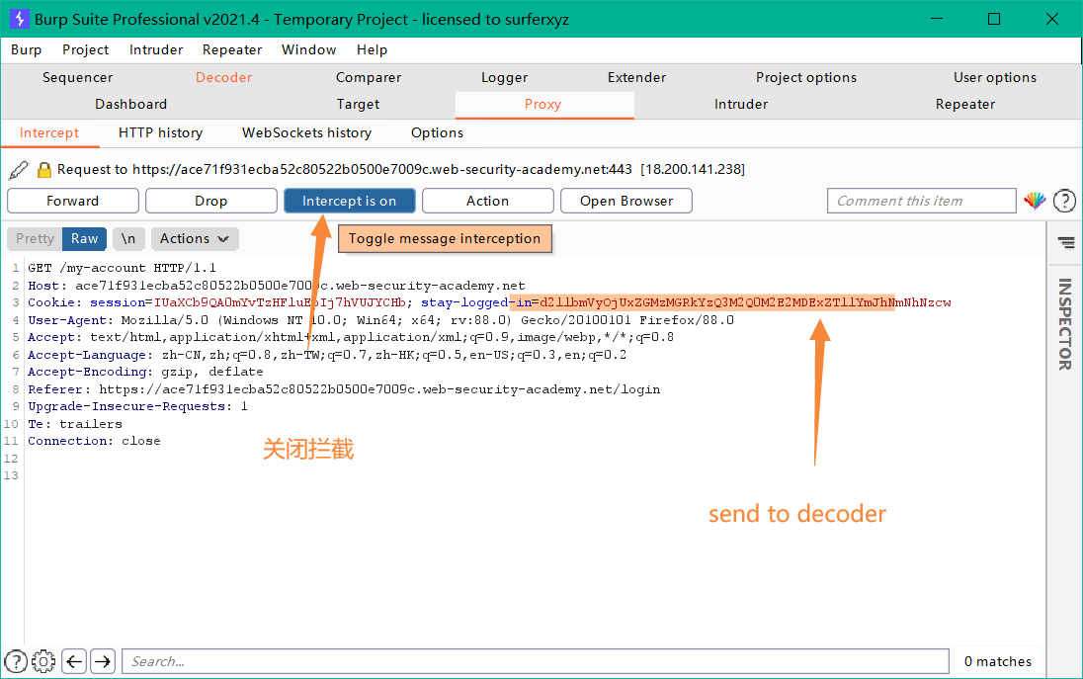This screenshot has height=679, width=1083.
Task: Open the HTTP history sub-tab
Action: (x=161, y=132)
